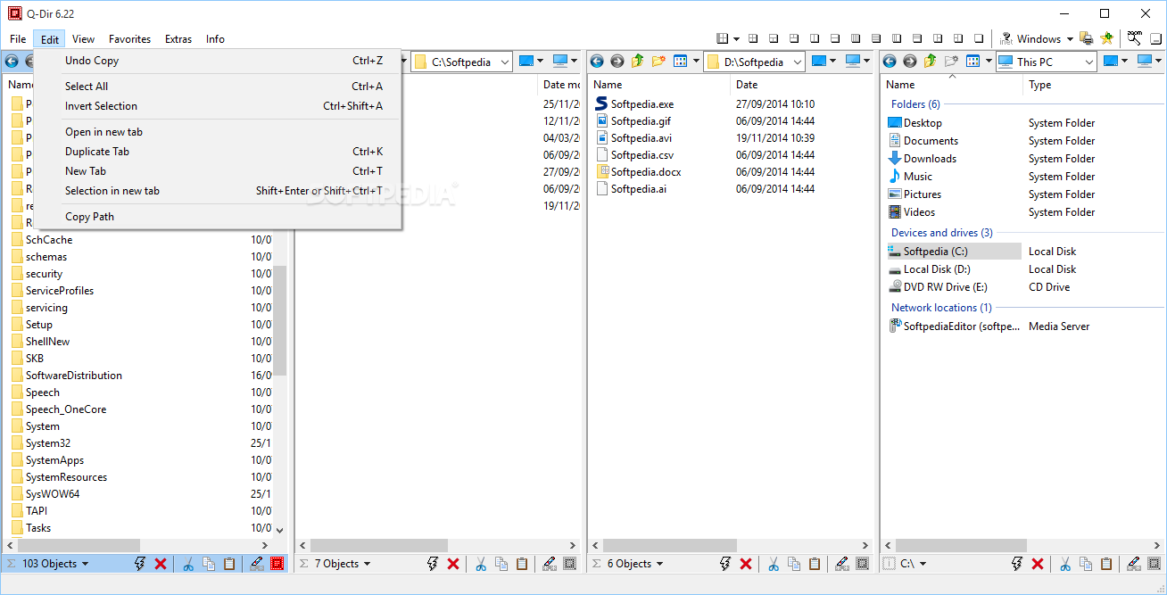1167x595 pixels.
Task: Click the vertical scrollbar in first pane
Action: (279, 321)
